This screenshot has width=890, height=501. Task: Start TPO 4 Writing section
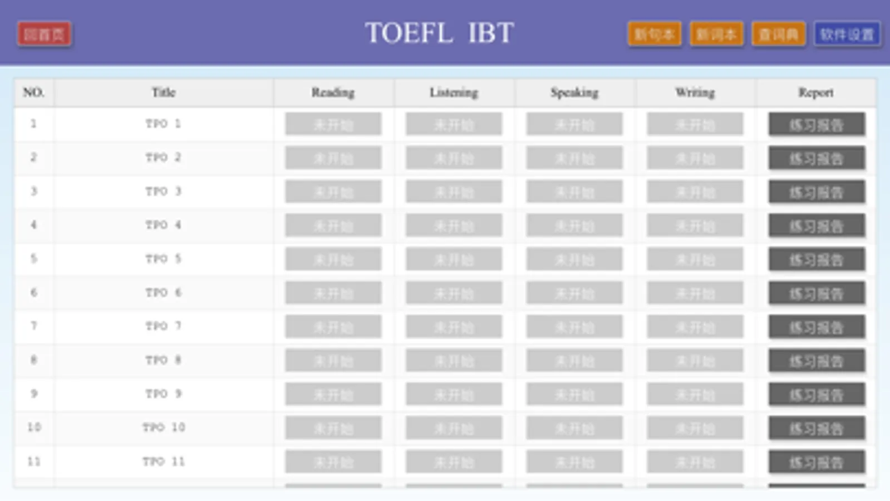(695, 225)
